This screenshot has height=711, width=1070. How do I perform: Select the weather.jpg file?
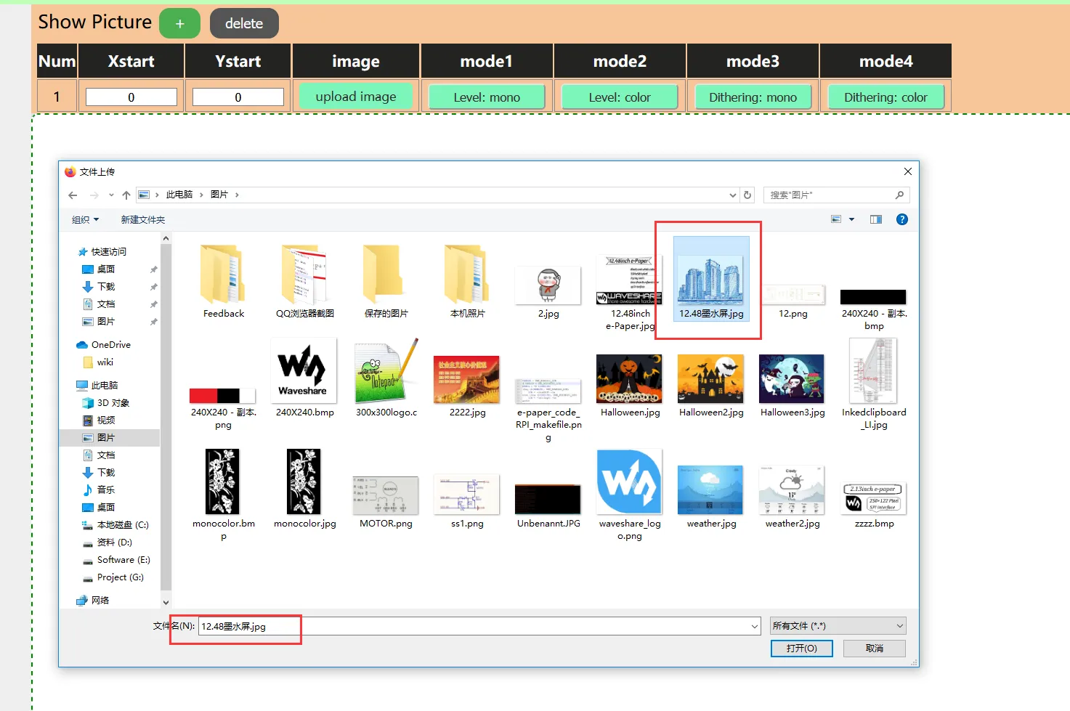click(x=711, y=497)
